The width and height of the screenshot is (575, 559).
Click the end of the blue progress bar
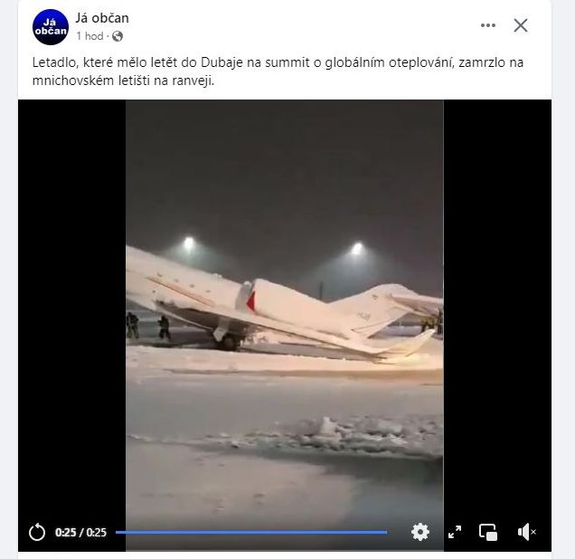click(x=386, y=532)
